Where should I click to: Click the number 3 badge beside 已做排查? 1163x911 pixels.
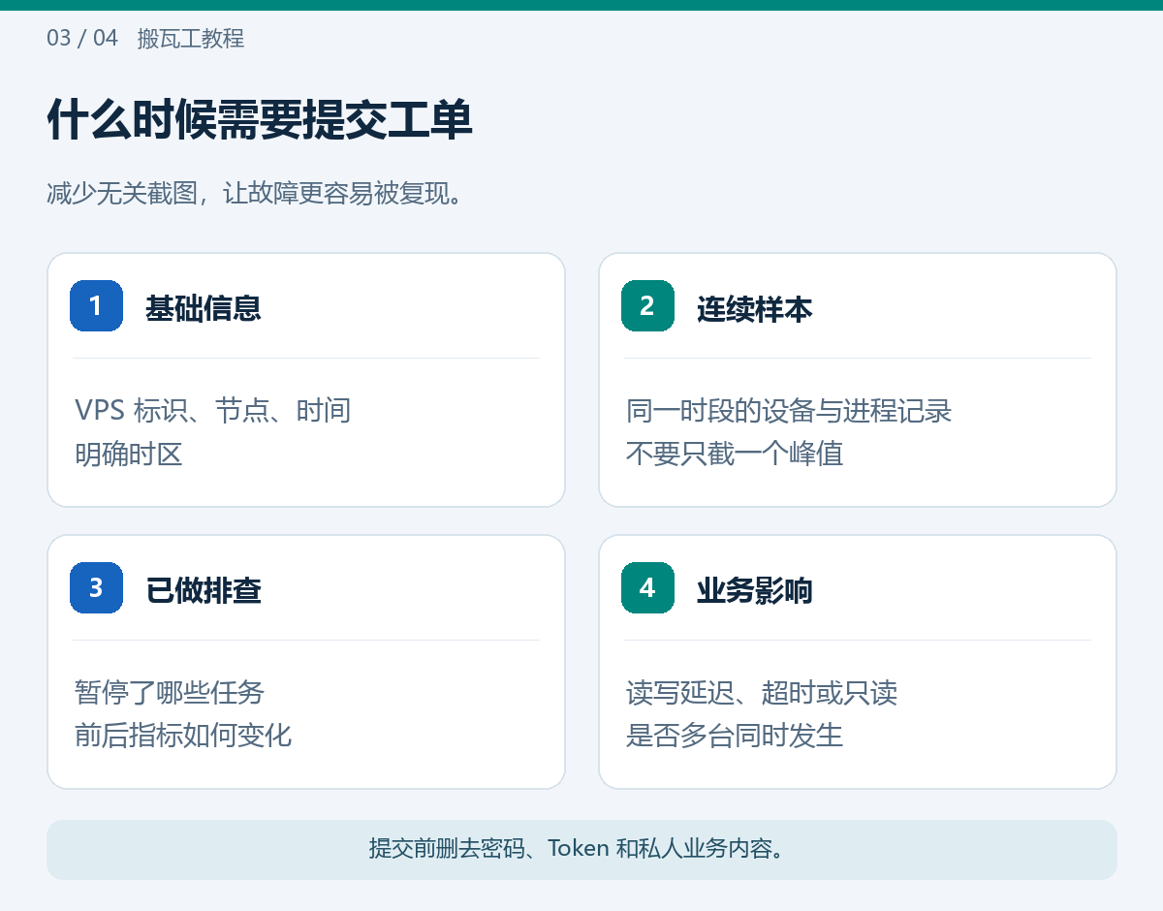[96, 587]
